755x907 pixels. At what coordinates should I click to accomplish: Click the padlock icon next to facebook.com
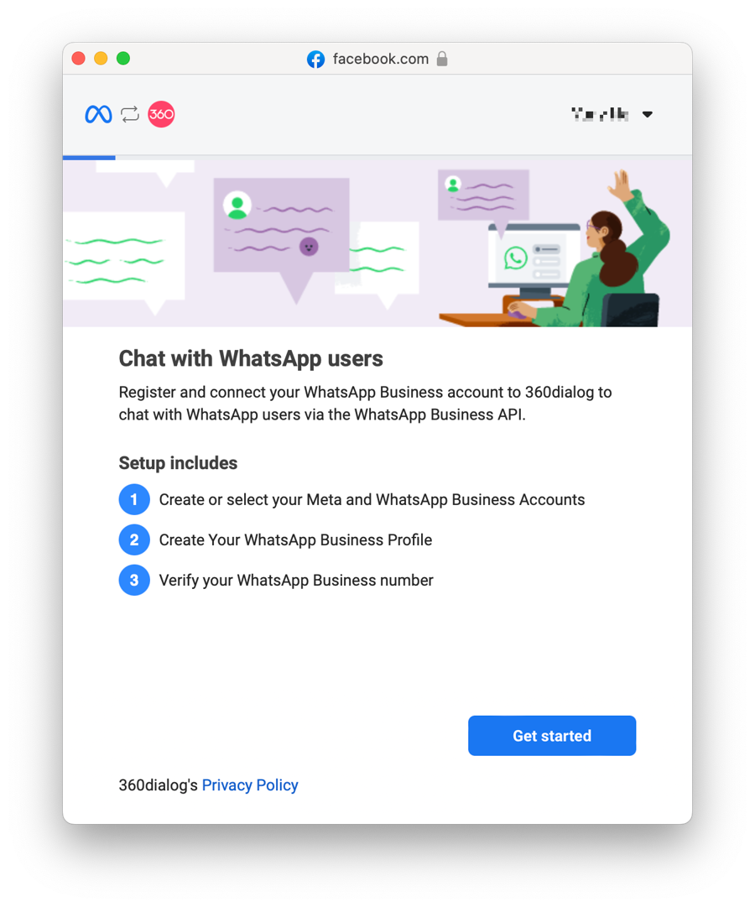(442, 59)
